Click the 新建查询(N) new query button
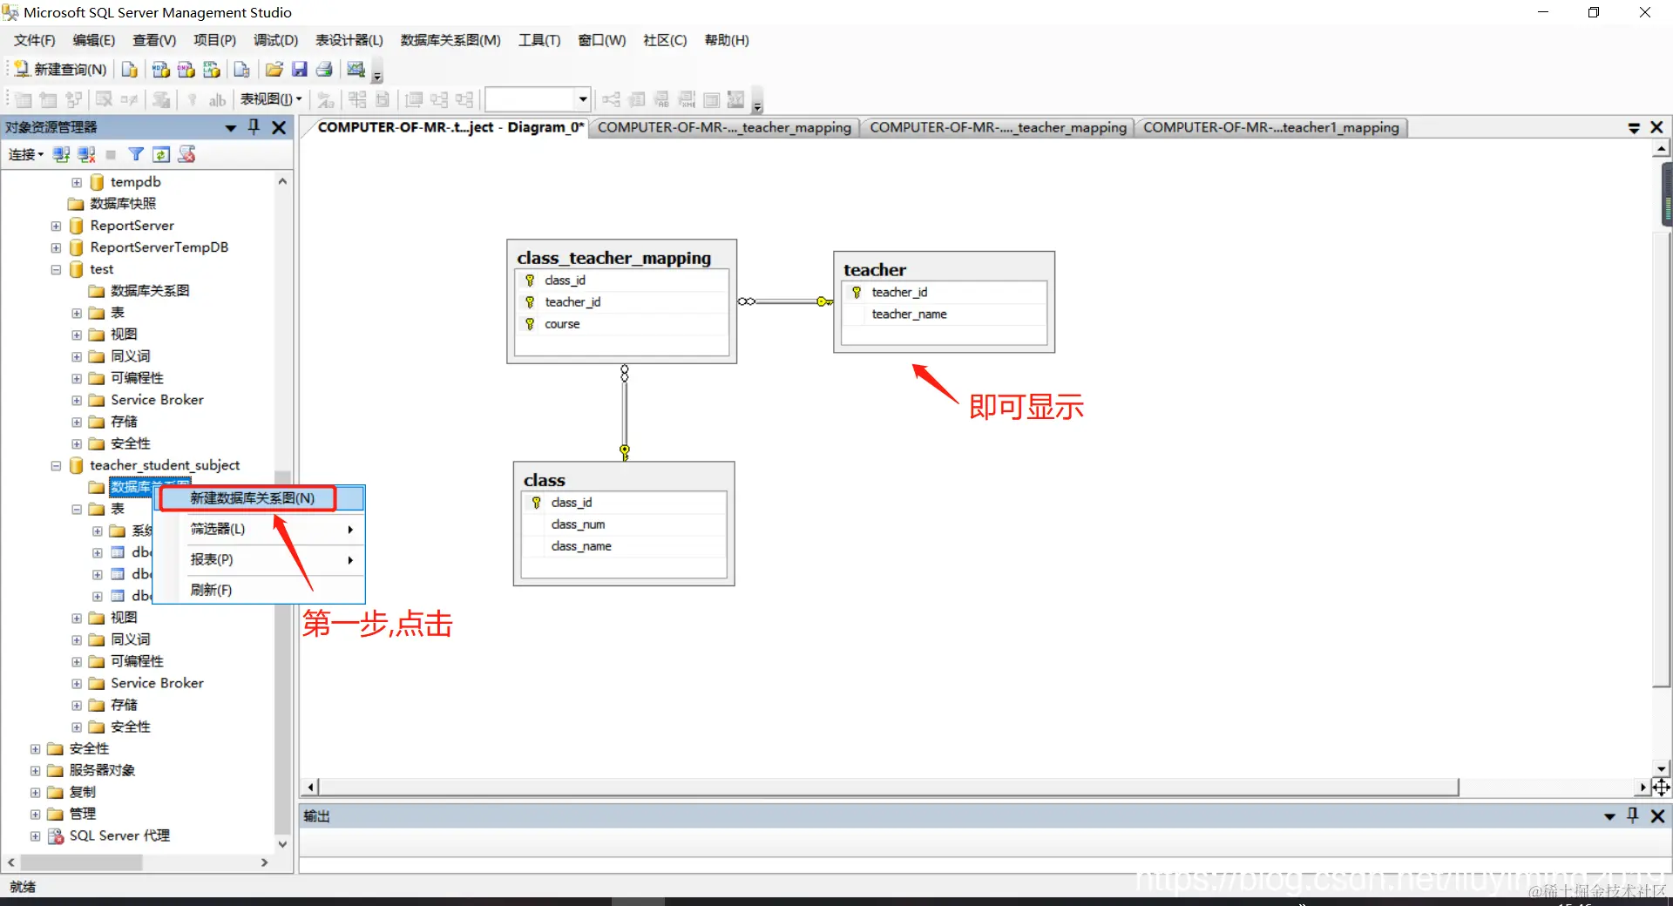Screen dimensions: 1673x906 60,70
